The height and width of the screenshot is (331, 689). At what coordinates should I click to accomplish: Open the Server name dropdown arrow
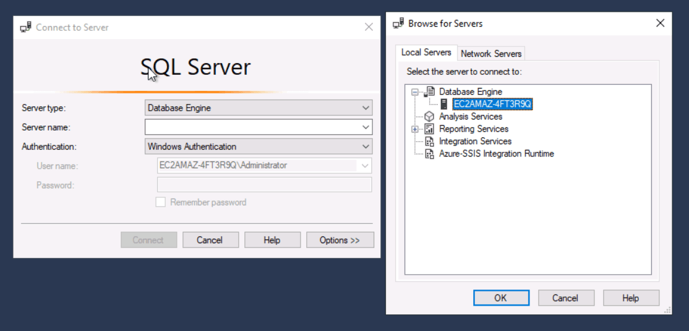pyautogui.click(x=366, y=127)
